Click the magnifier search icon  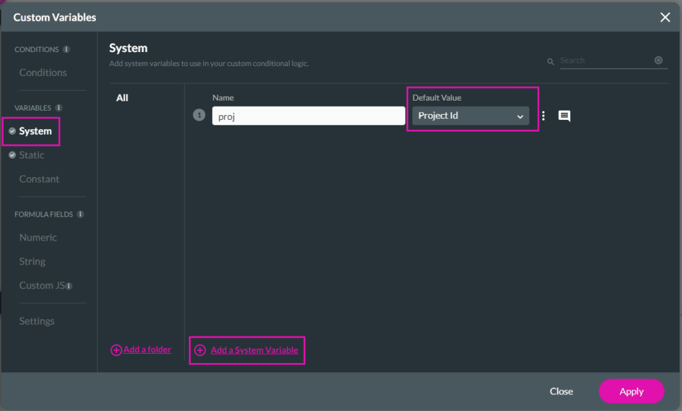tap(551, 61)
